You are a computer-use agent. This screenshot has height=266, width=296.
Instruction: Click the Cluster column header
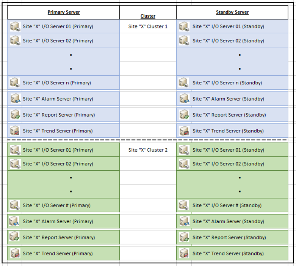point(148,16)
